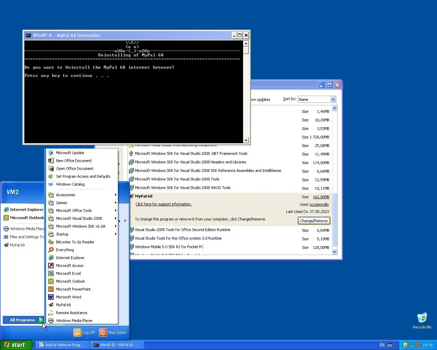Click scroll down arrow in programs list
The image size is (437, 350).
point(334,252)
